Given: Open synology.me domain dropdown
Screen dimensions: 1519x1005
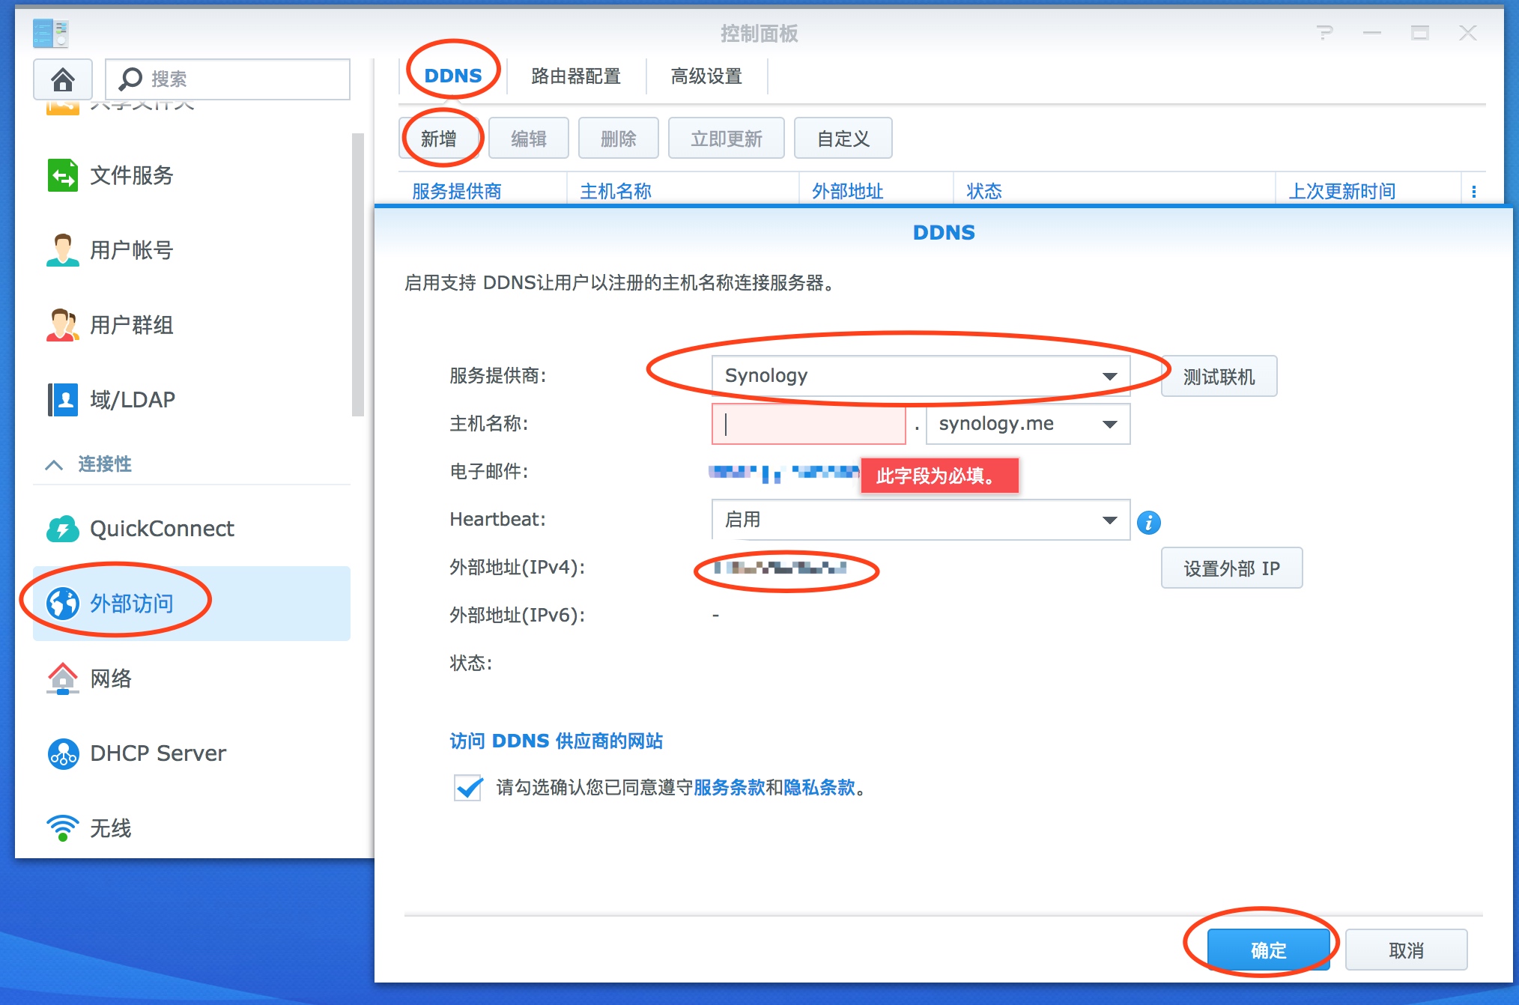Looking at the screenshot, I should click(1028, 424).
